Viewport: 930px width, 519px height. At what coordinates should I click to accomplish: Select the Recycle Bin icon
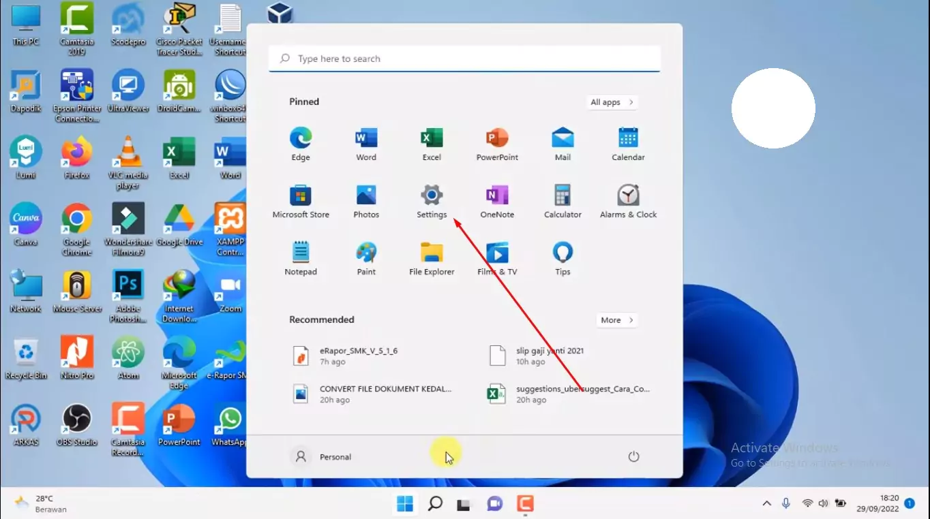point(26,358)
